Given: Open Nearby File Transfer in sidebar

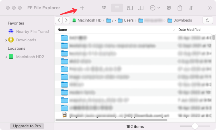Looking at the screenshot, I should pos(32,32).
